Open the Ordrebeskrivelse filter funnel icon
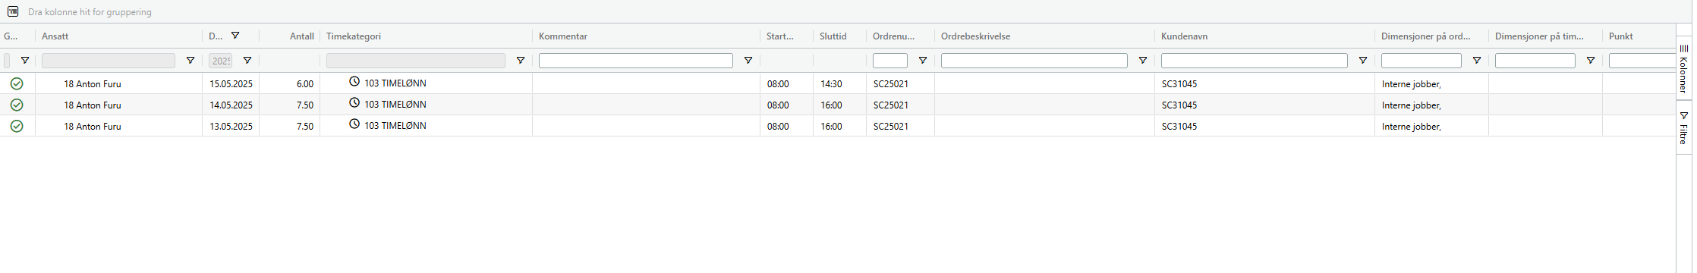Image resolution: width=1697 pixels, height=273 pixels. point(1143,61)
